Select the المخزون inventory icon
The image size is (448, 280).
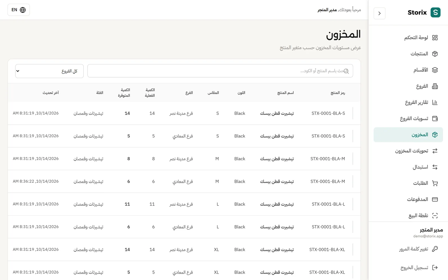click(435, 135)
